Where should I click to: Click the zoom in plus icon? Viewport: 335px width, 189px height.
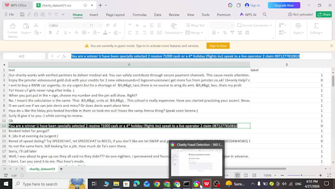(321, 175)
